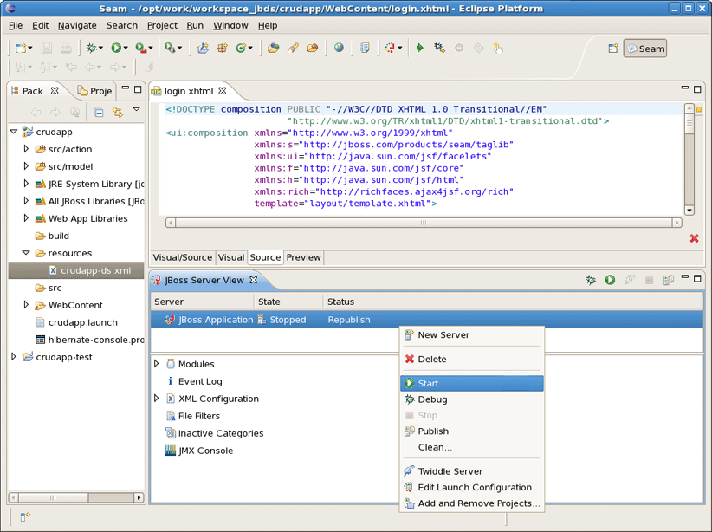Switch to the Preview editor tab

tap(303, 257)
